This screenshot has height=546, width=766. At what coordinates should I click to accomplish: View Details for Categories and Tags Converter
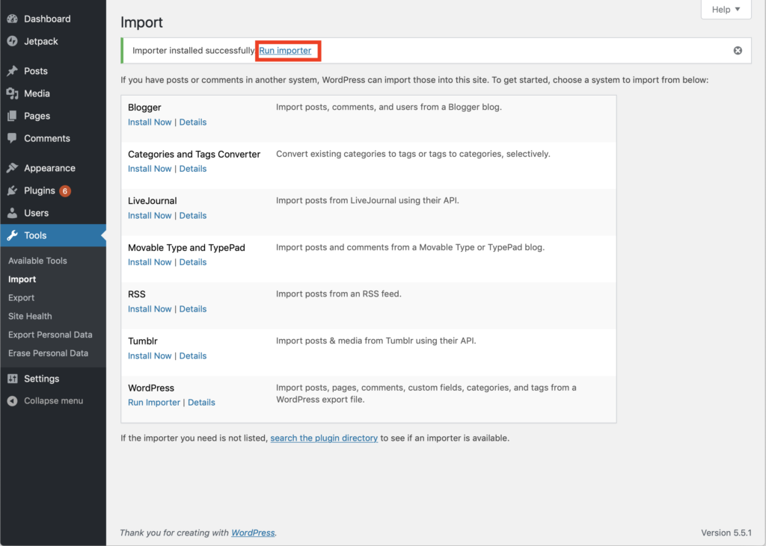click(193, 169)
